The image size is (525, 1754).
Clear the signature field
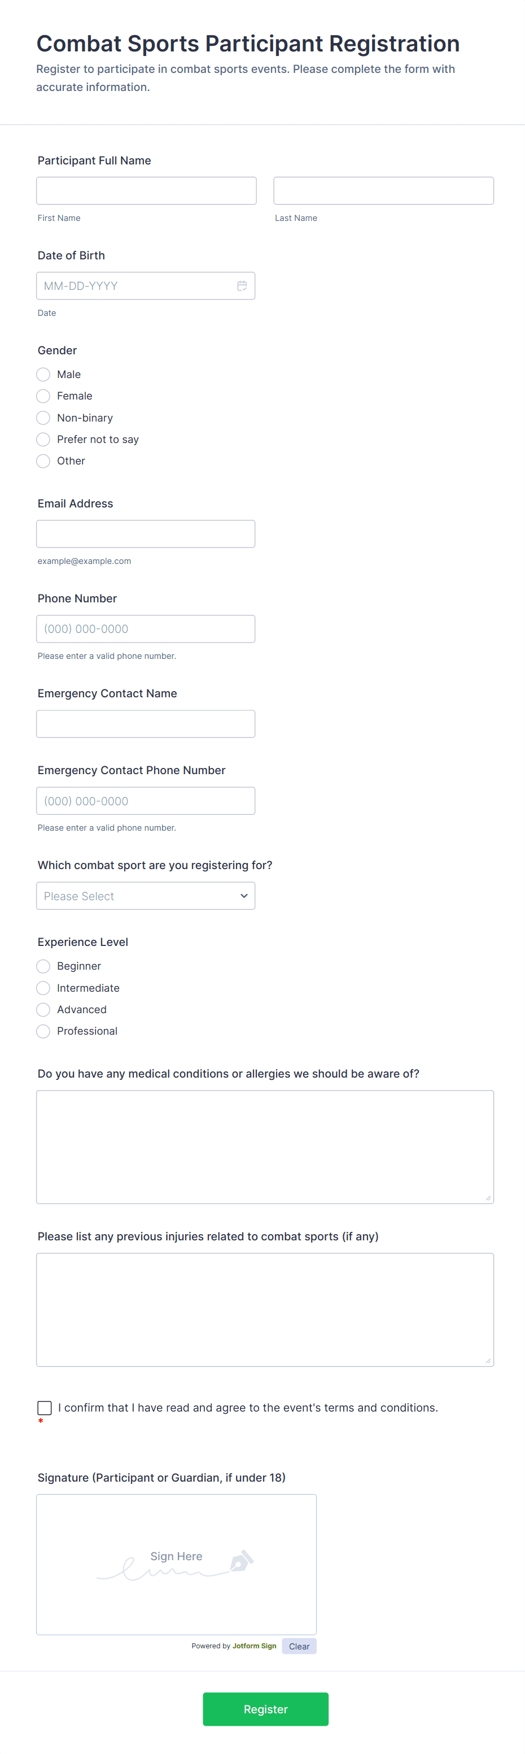pyautogui.click(x=299, y=1647)
